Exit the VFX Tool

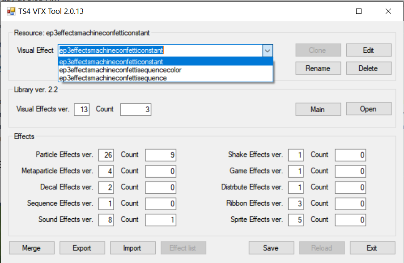372,248
